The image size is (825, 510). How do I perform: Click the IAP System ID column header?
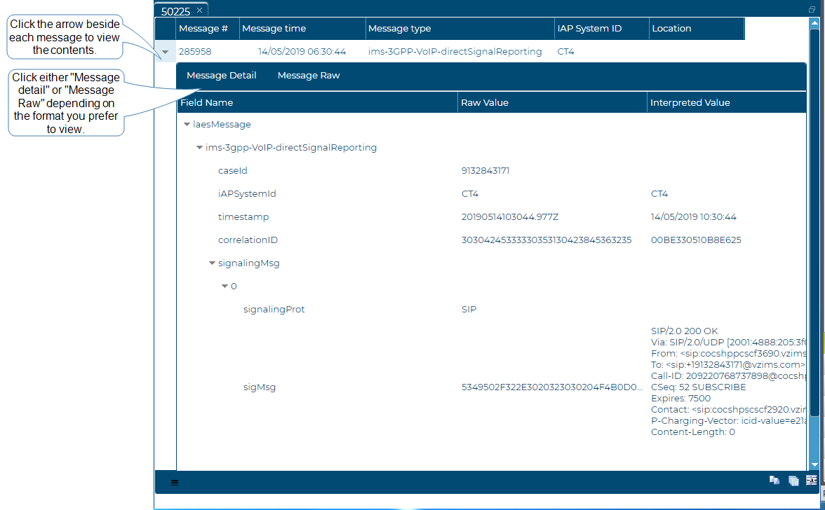coord(601,29)
